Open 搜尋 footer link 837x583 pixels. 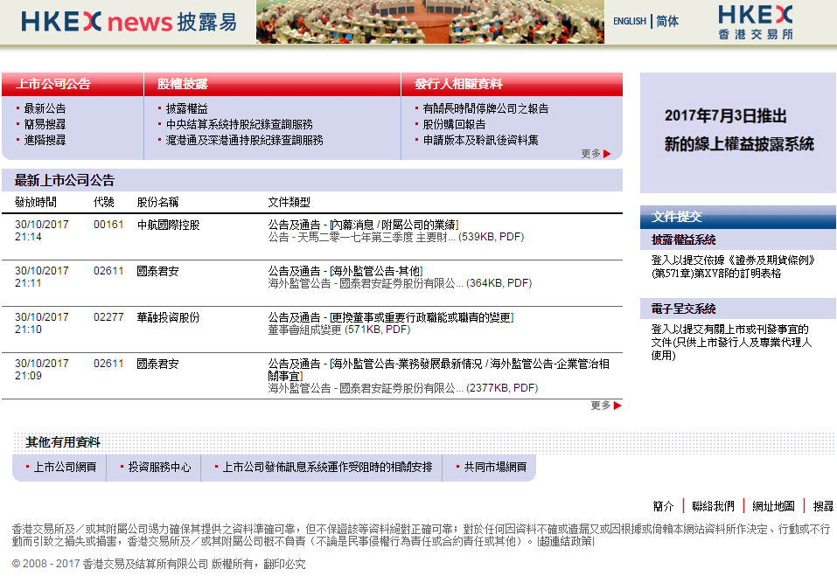click(x=823, y=506)
